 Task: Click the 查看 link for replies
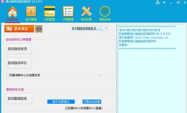pos(98,108)
